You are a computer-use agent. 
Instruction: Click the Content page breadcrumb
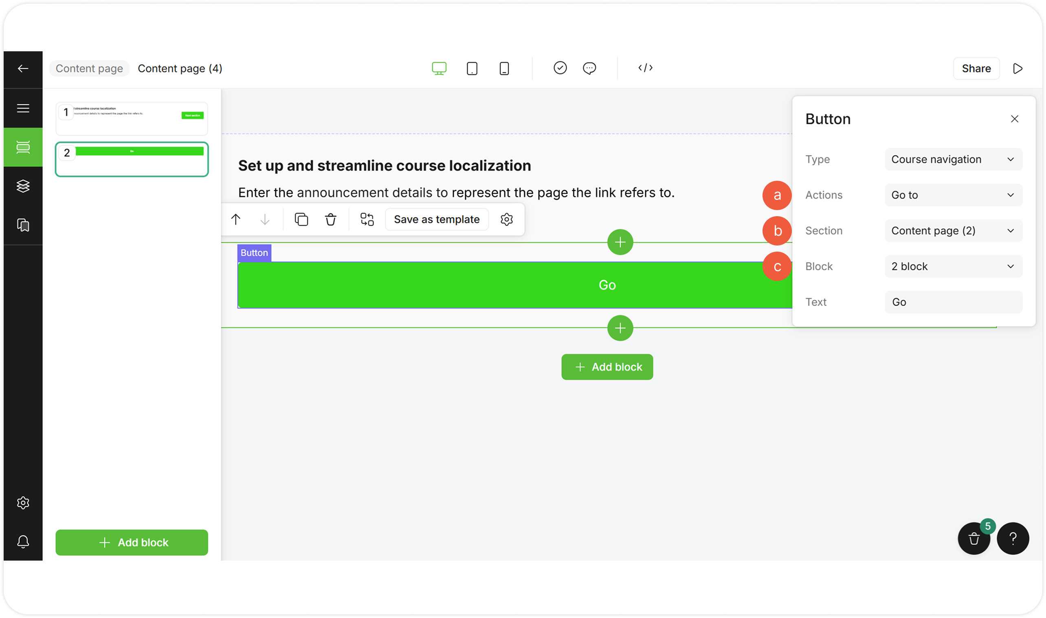(x=89, y=69)
